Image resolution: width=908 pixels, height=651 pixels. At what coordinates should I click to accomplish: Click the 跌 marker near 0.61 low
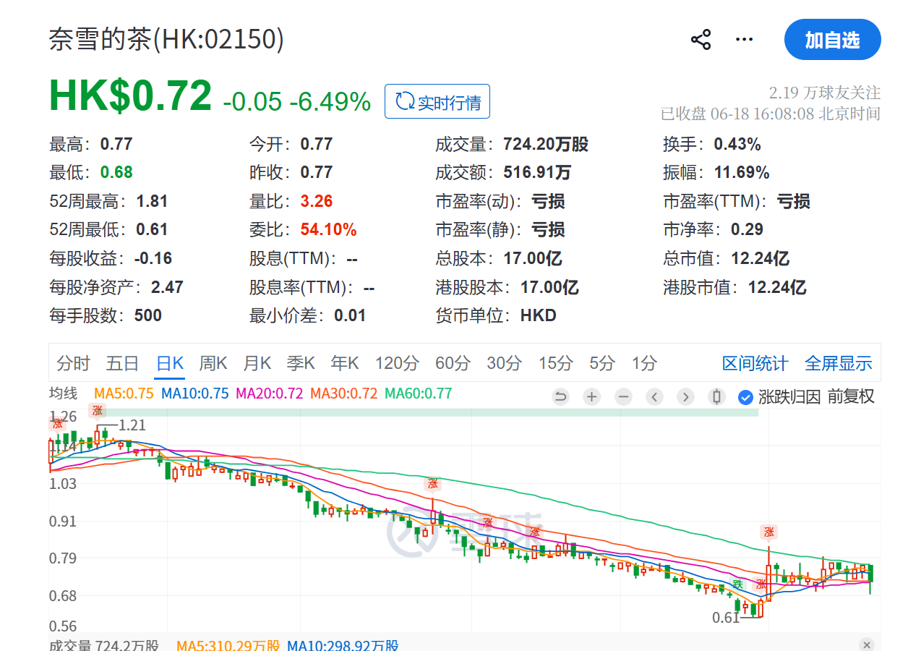pyautogui.click(x=737, y=584)
